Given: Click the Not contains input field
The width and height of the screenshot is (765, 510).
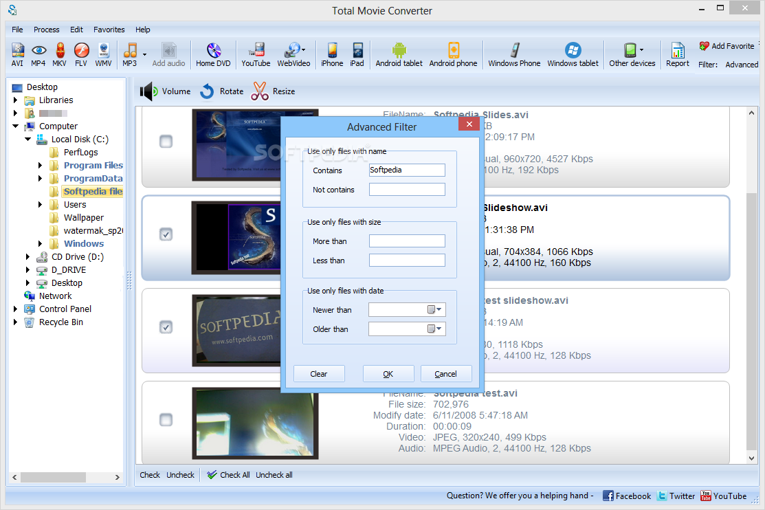Looking at the screenshot, I should point(407,189).
